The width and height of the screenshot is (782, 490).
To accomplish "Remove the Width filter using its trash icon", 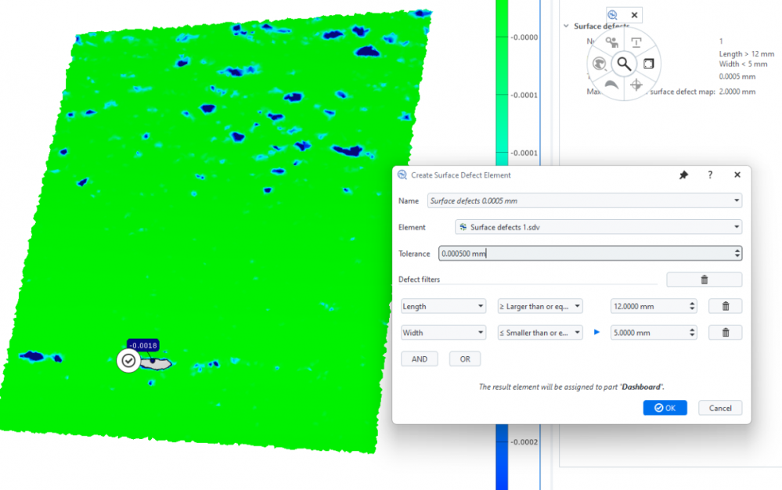I will tap(725, 333).
